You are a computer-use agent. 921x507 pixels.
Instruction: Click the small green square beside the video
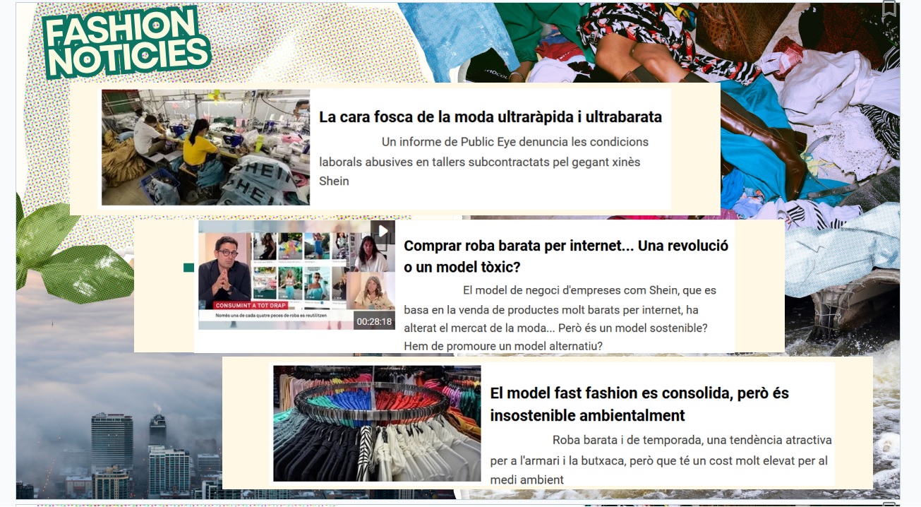(188, 268)
